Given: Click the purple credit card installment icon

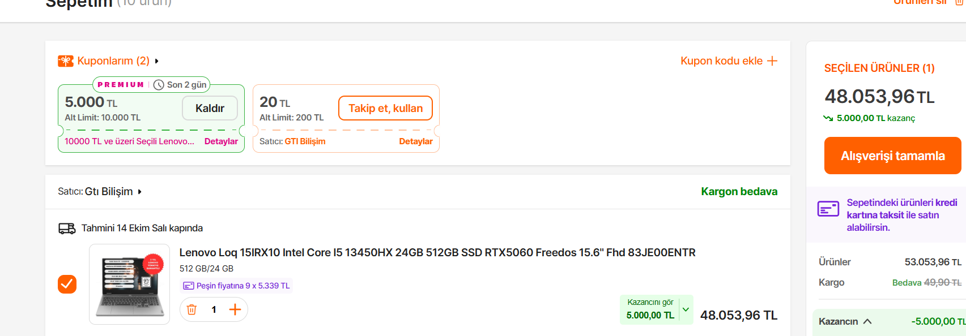Looking at the screenshot, I should point(828,209).
